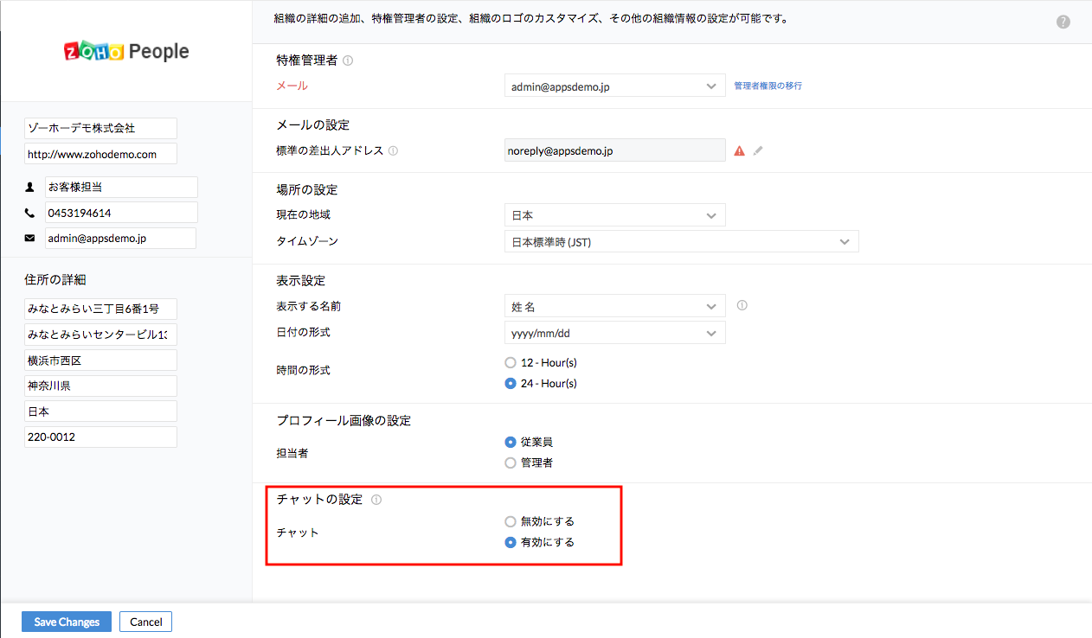Viewport: 1092px width, 638px height.
Task: Click the help question mark icon
Action: click(1063, 22)
